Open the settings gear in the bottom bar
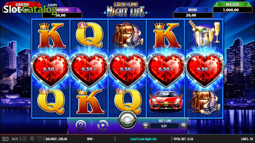 coord(32,139)
